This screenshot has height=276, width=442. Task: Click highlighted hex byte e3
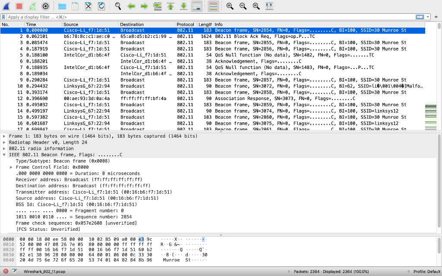coord(141,239)
